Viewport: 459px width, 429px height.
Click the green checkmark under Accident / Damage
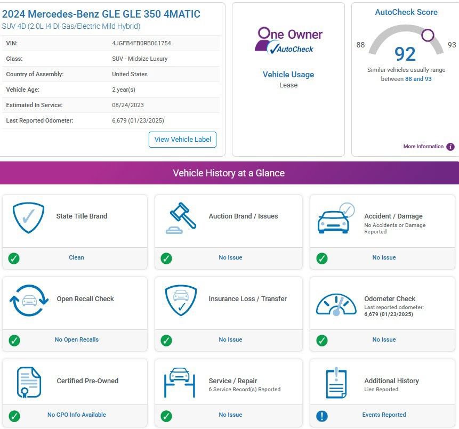[x=322, y=258]
